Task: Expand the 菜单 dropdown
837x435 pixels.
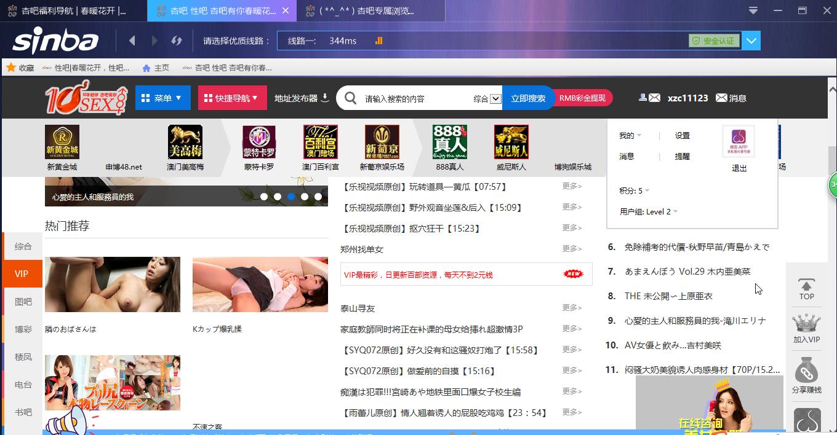Action: coord(162,98)
